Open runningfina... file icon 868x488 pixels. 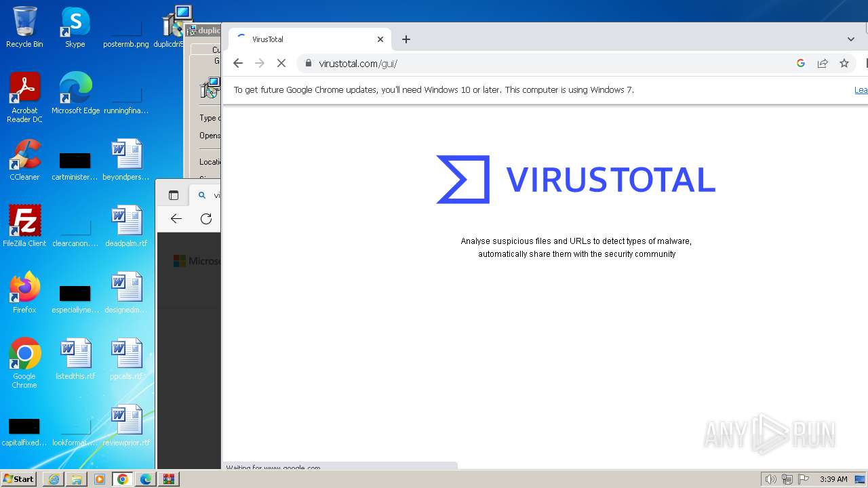[126, 98]
